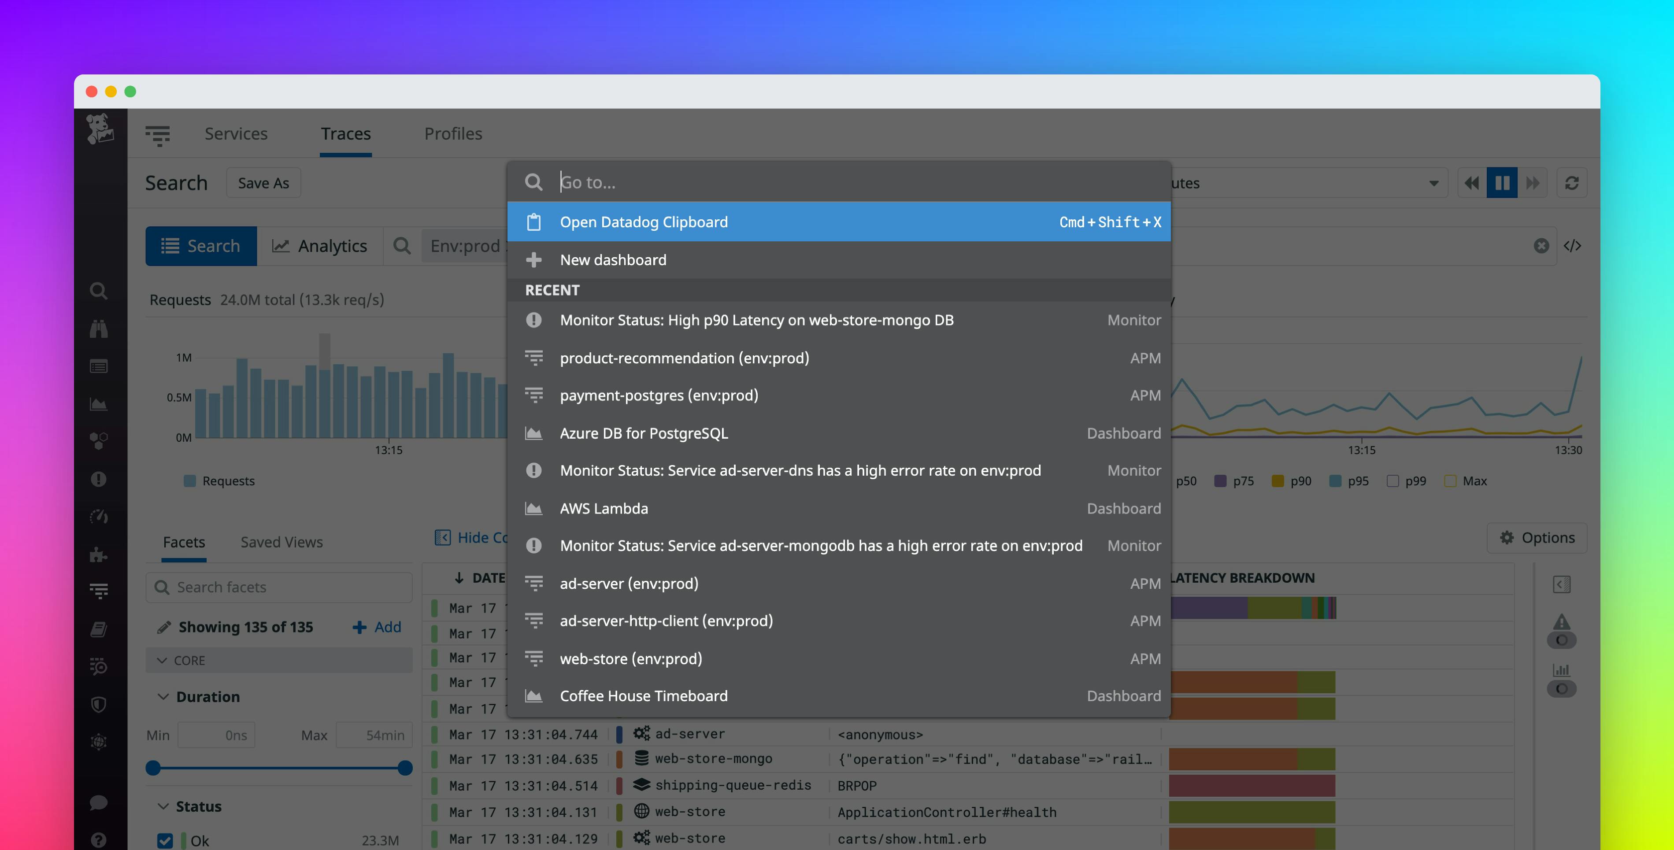Select the Saved Views tab
1674x850 pixels.
tap(281, 542)
